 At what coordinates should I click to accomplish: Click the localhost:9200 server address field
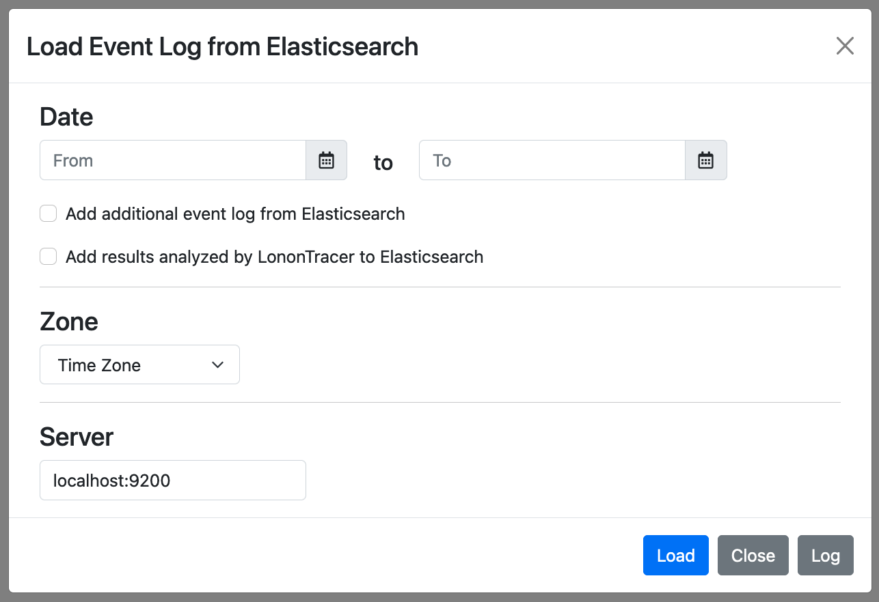172,480
